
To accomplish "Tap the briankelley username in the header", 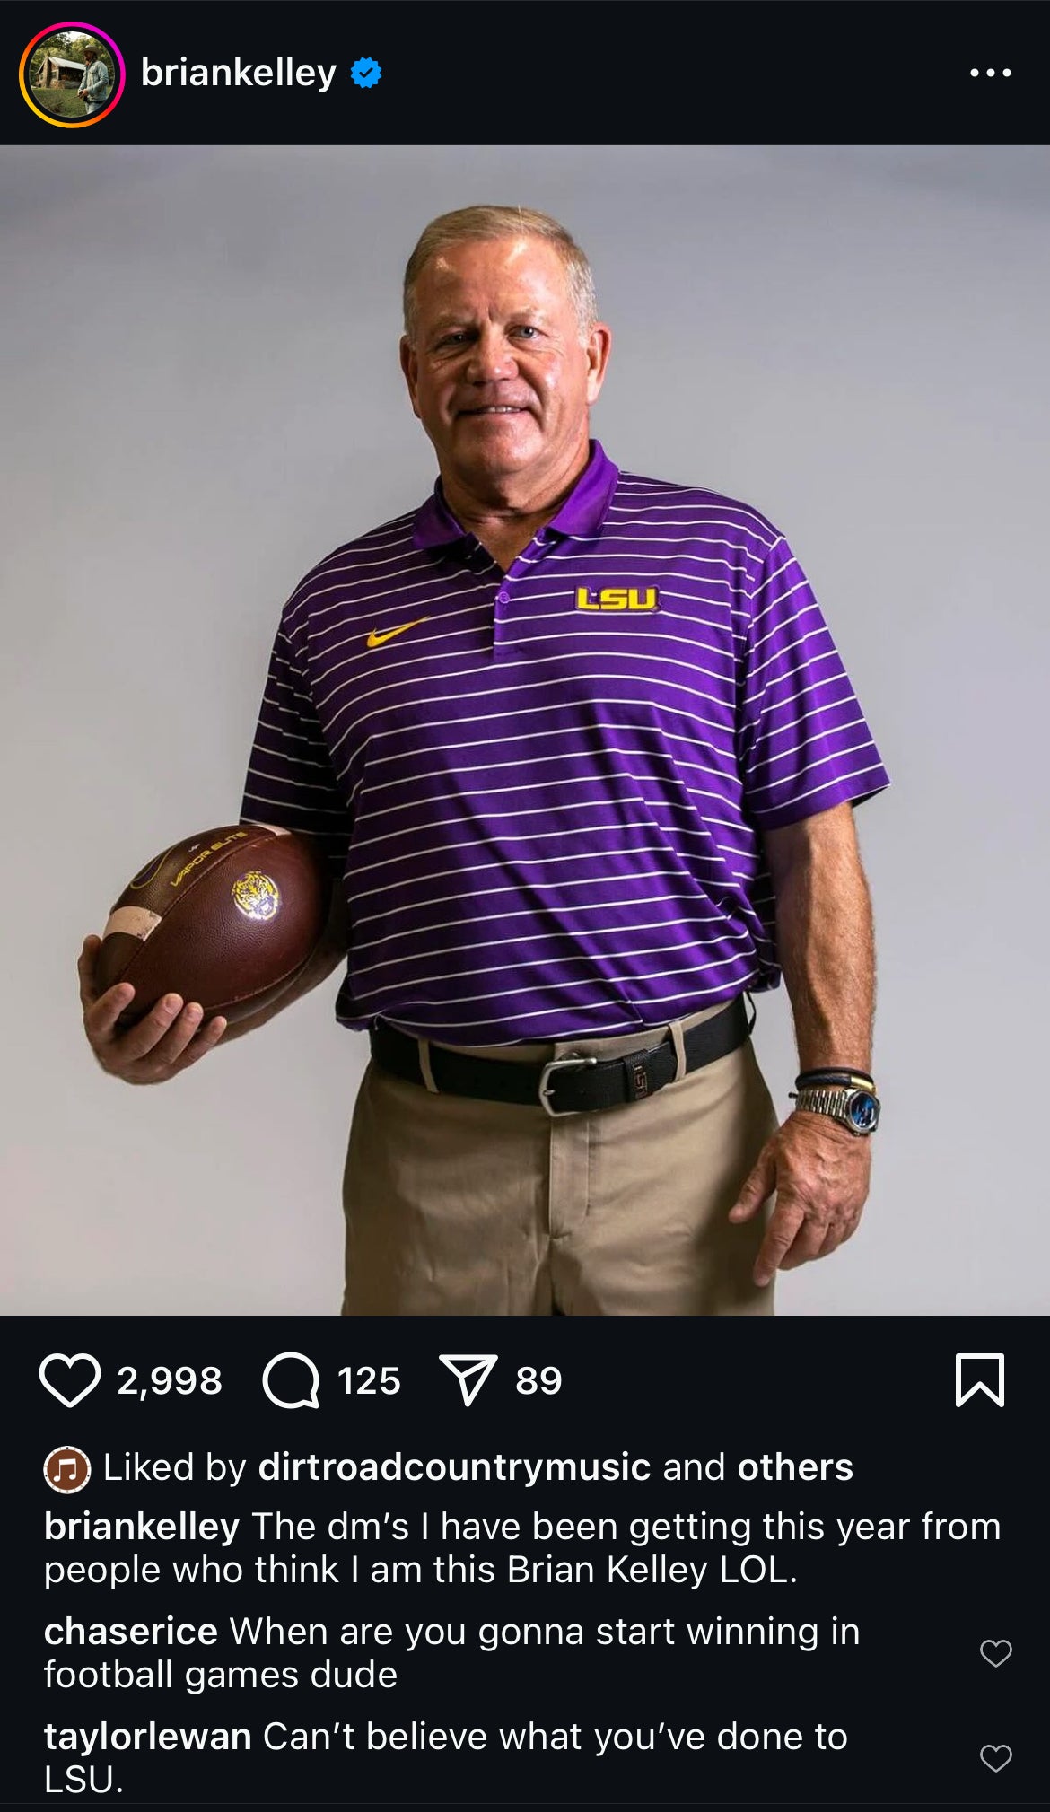I will (238, 73).
